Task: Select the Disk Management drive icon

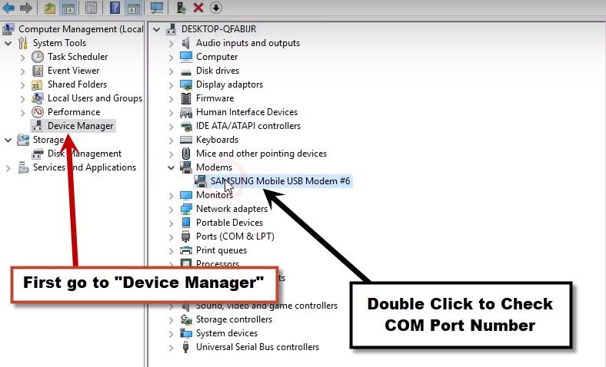Action: (38, 154)
